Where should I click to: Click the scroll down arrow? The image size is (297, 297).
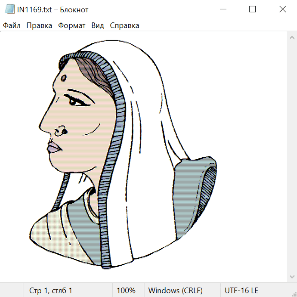click(x=292, y=276)
